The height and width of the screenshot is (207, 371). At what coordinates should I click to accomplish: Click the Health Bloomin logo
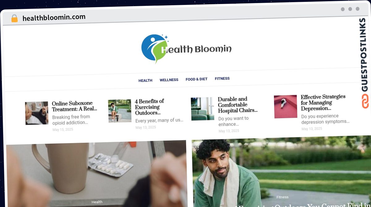pyautogui.click(x=186, y=49)
